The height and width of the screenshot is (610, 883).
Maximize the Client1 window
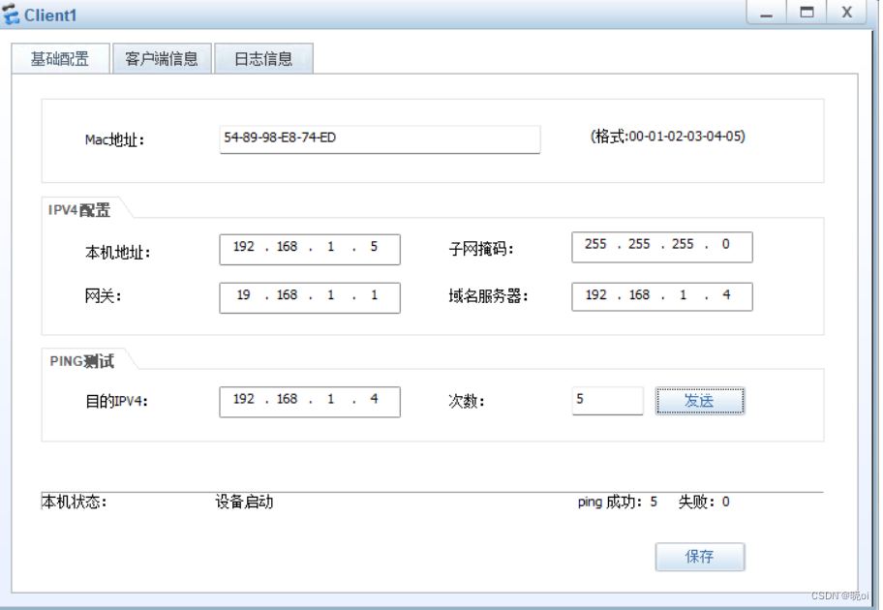[x=807, y=12]
